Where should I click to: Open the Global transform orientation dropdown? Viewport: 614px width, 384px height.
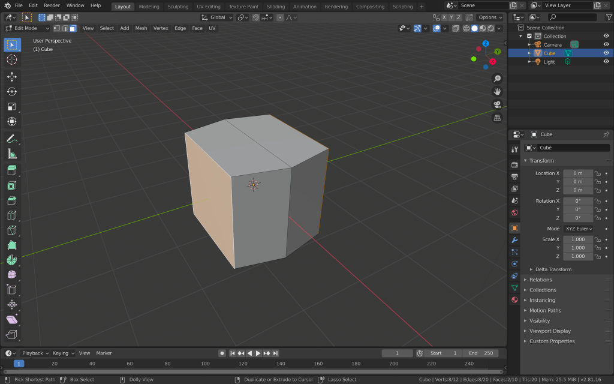(216, 17)
